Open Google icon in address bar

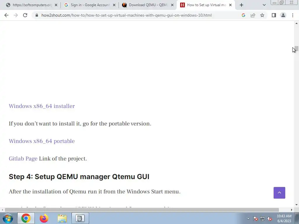[243, 15]
